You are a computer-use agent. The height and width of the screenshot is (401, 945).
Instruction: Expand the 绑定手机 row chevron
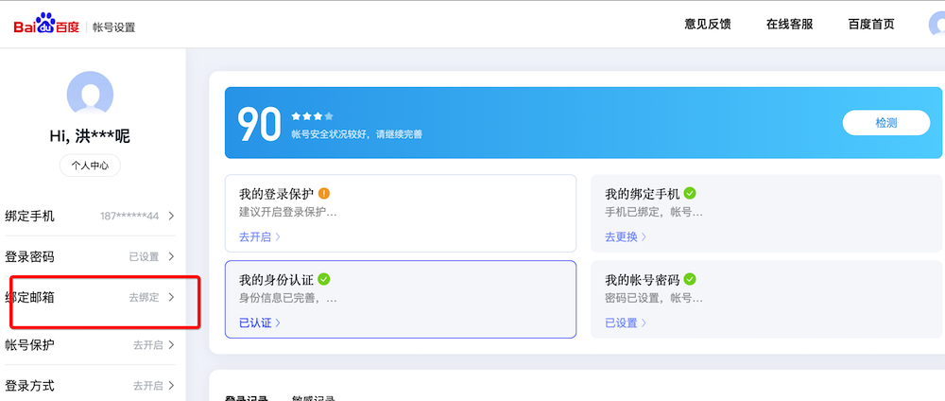(171, 216)
